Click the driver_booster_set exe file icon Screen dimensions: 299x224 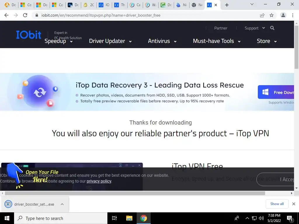tap(8, 204)
